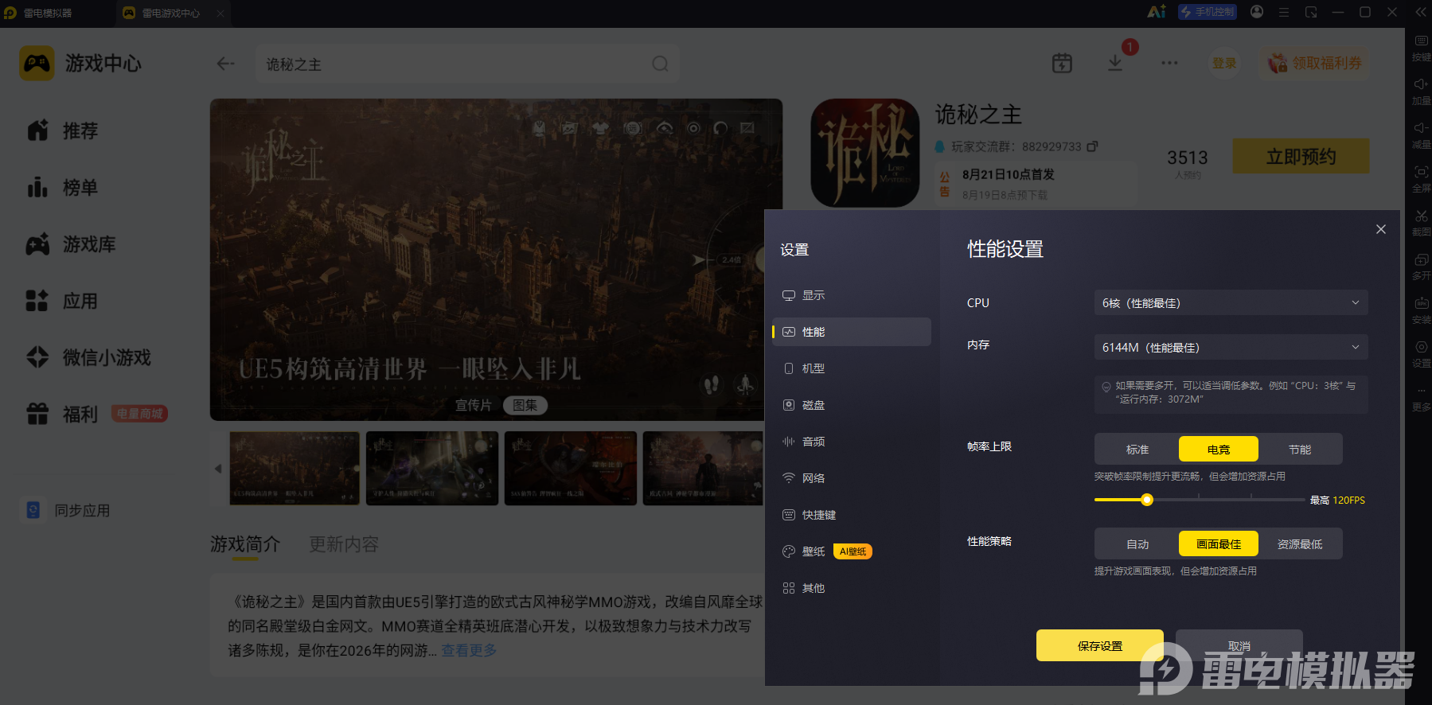The width and height of the screenshot is (1432, 705).
Task: Open the account profile icon in title bar
Action: (1257, 12)
